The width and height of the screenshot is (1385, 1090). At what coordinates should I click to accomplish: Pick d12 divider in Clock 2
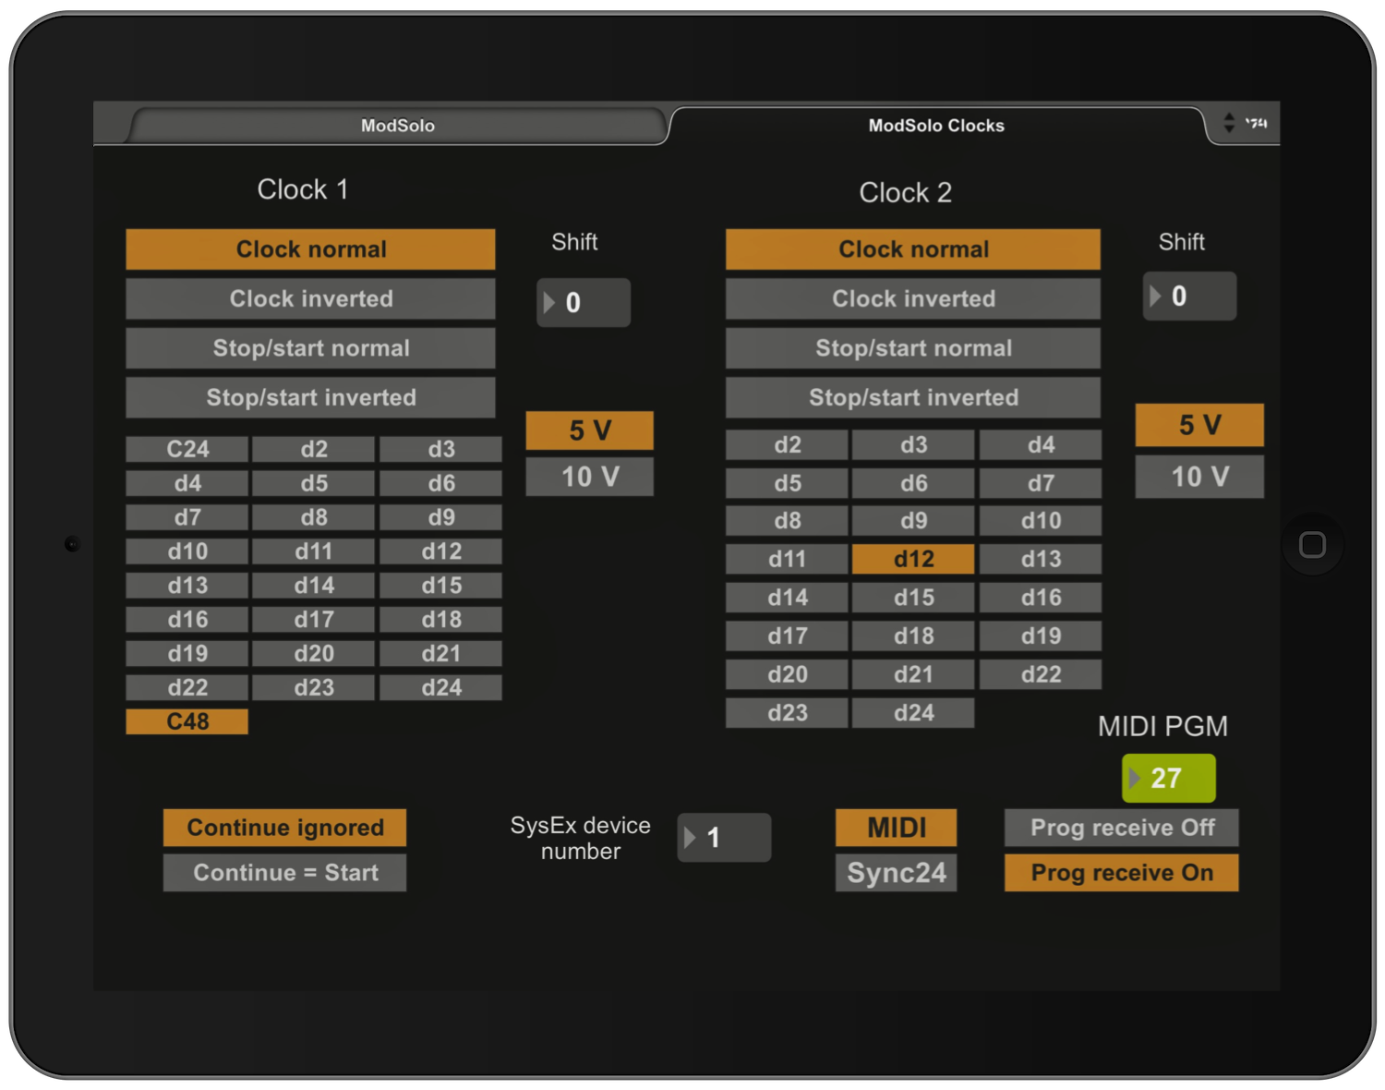point(912,559)
